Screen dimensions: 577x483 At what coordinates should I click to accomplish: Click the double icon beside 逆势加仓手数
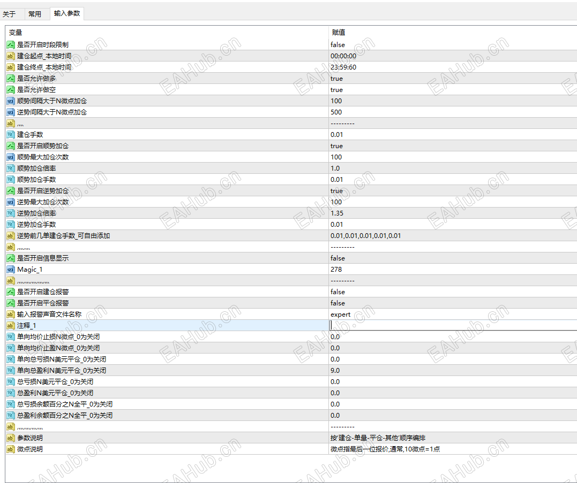coord(11,225)
